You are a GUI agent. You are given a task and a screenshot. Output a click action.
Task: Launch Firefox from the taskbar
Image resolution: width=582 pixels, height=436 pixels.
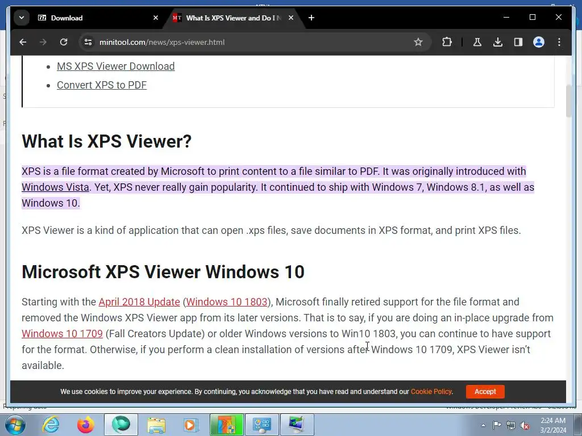pos(85,425)
